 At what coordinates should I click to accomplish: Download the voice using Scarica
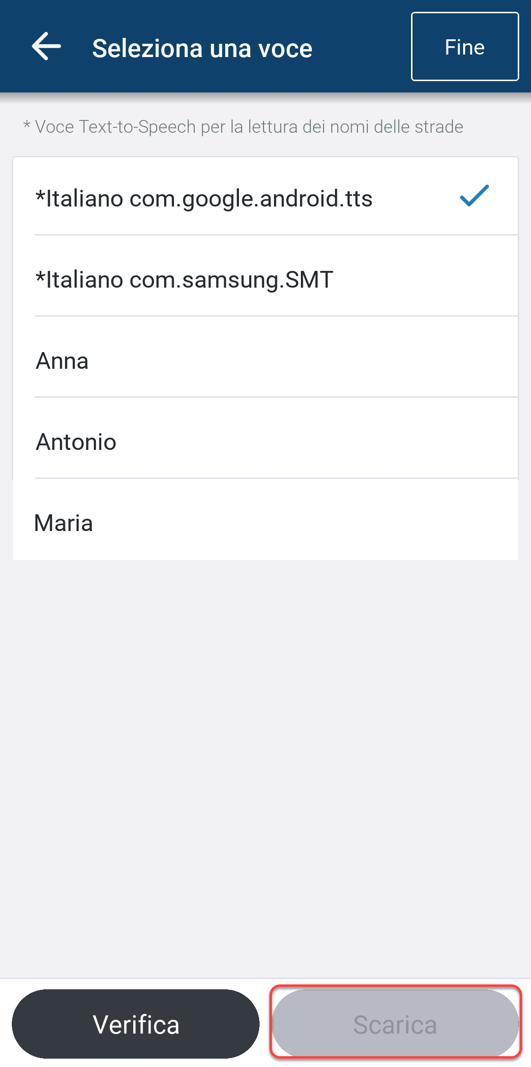(x=395, y=1025)
